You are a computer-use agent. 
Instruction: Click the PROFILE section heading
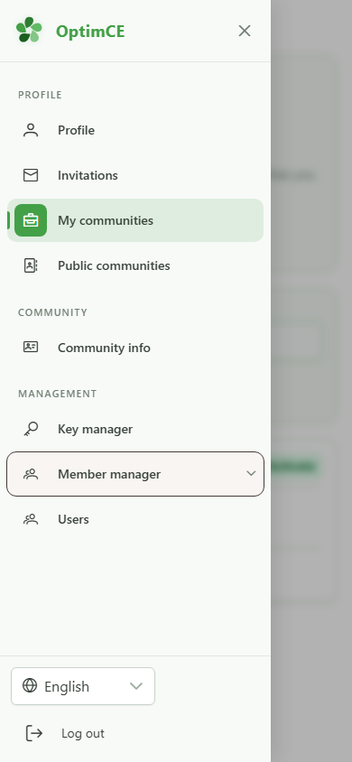click(x=40, y=95)
